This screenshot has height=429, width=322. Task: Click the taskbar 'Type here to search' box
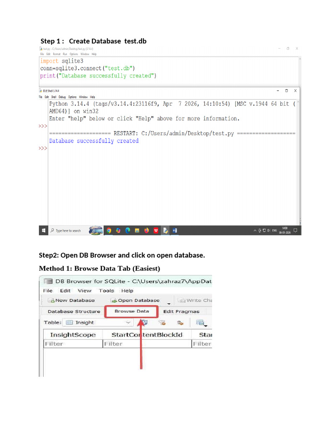click(x=68, y=231)
